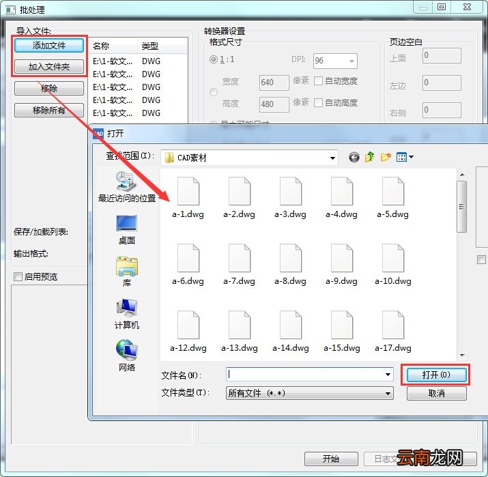The width and height of the screenshot is (488, 477).
Task: Click the 加入文件夹 button
Action: (x=49, y=67)
